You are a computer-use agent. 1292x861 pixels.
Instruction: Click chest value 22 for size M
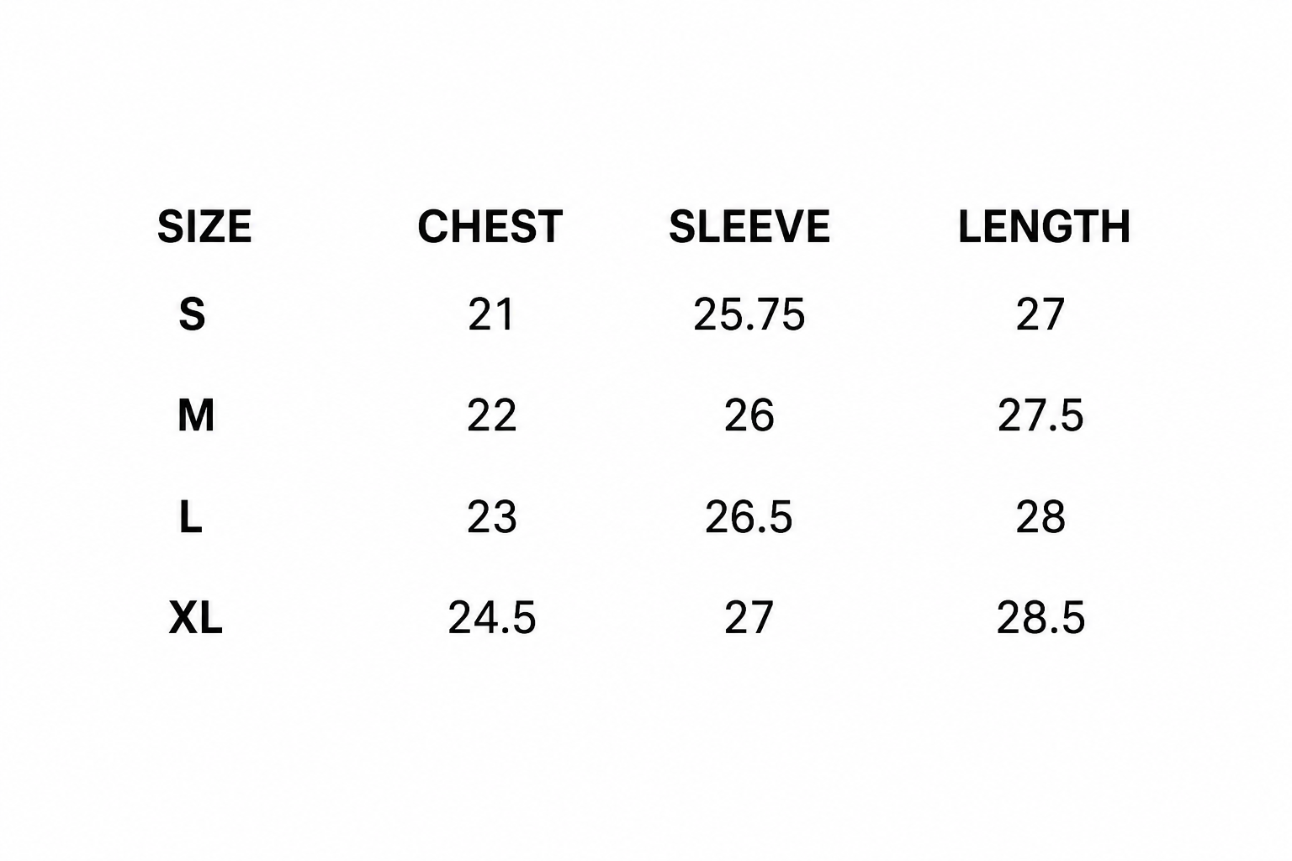[491, 415]
